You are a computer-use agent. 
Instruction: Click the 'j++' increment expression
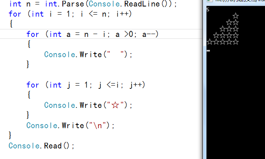pyautogui.click(x=136, y=85)
